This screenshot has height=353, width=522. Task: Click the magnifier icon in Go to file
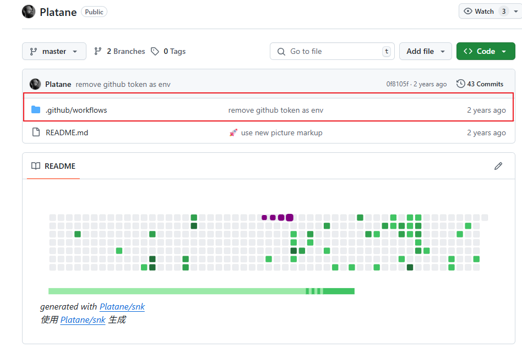281,52
